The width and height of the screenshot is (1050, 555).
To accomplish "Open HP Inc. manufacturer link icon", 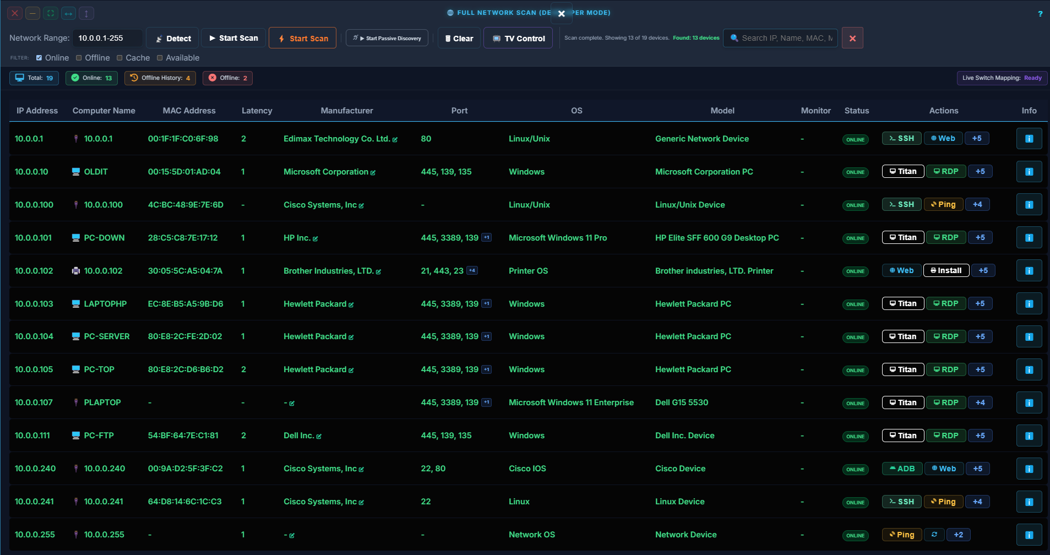I will tap(315, 238).
